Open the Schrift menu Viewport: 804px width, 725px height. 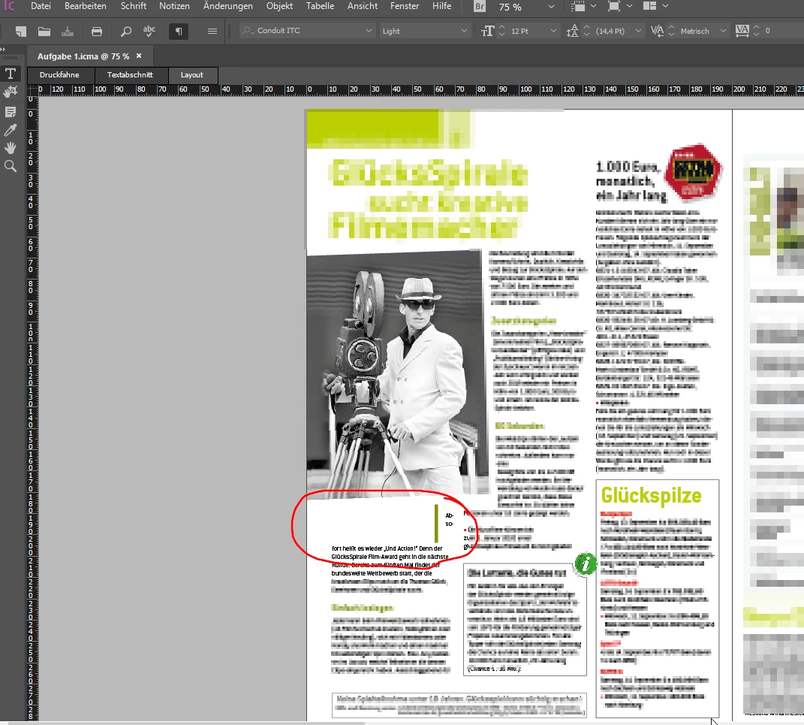(134, 6)
